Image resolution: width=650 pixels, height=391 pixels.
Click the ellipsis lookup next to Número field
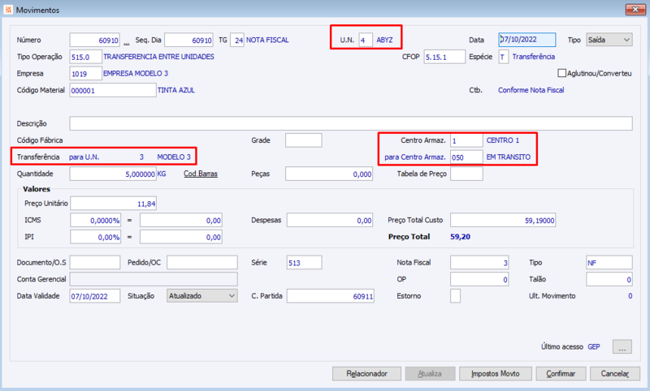point(127,41)
